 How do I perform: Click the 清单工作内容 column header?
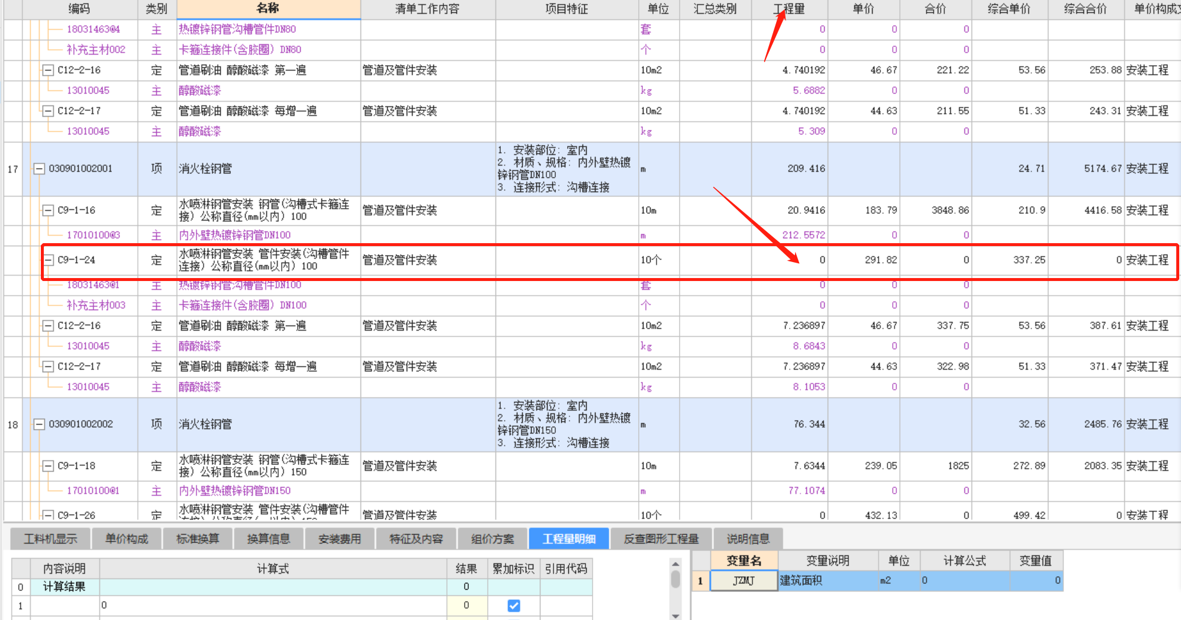tap(427, 9)
